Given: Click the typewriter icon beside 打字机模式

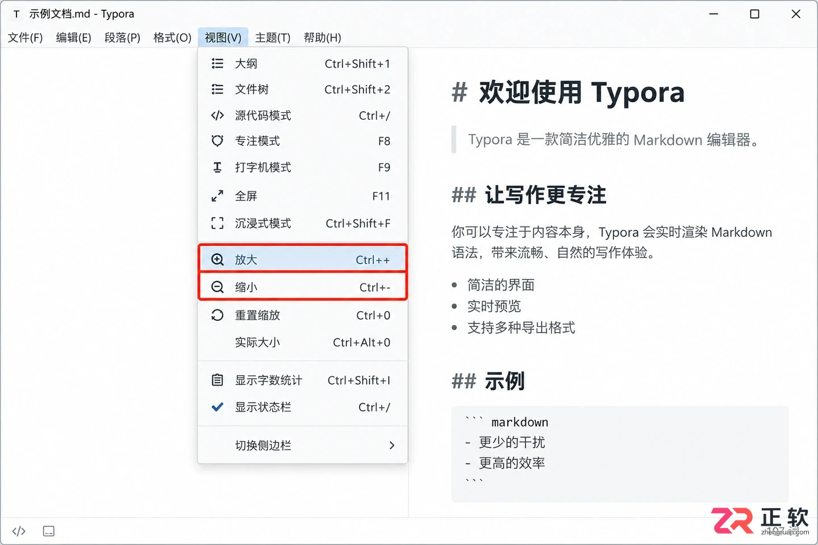Looking at the screenshot, I should tap(217, 167).
